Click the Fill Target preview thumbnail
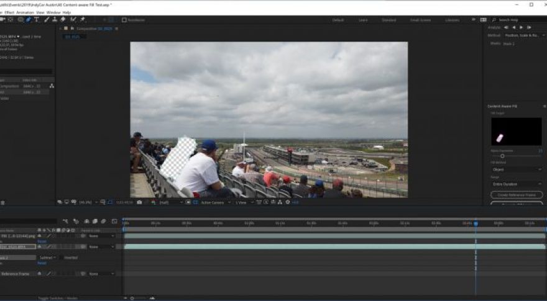The image size is (547, 301). click(x=517, y=132)
